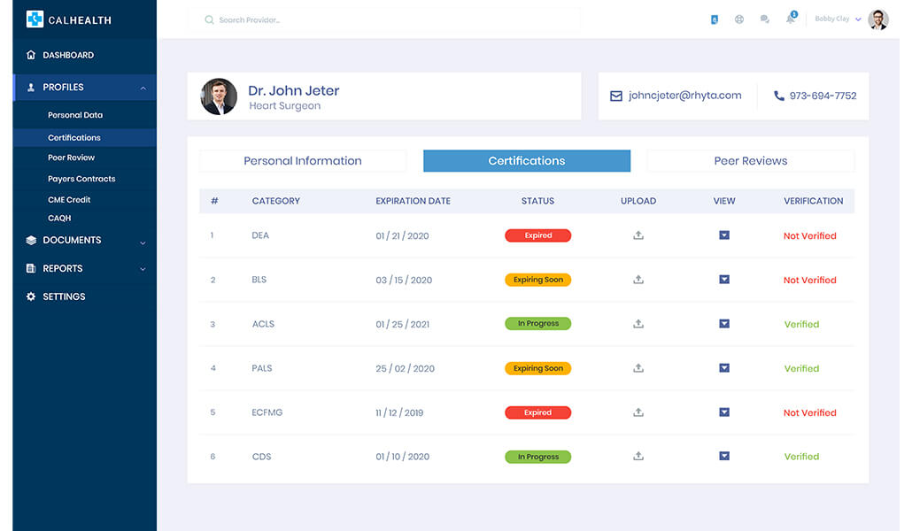Screen dimensions: 912x531
Task: Open the notifications bell with badge
Action: point(790,19)
